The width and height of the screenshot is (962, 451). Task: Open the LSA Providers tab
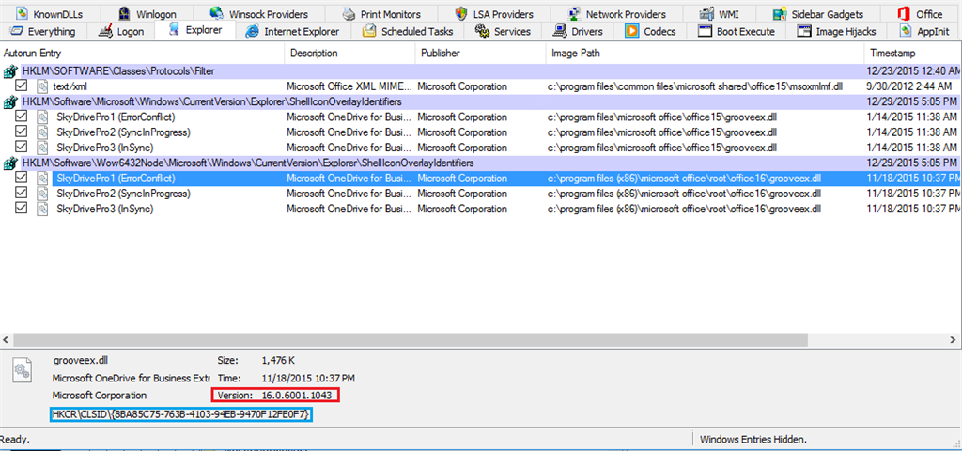(x=494, y=13)
